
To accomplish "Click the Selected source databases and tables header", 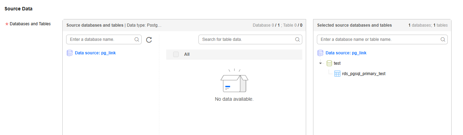I will (x=355, y=25).
